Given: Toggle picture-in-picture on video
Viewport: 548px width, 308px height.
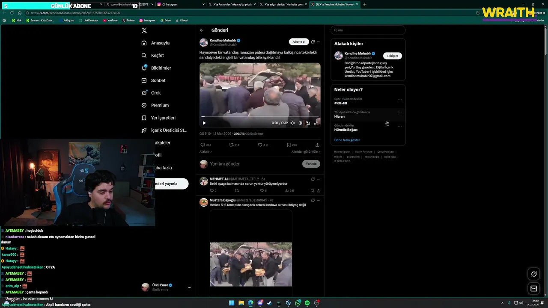Looking at the screenshot, I should point(308,123).
